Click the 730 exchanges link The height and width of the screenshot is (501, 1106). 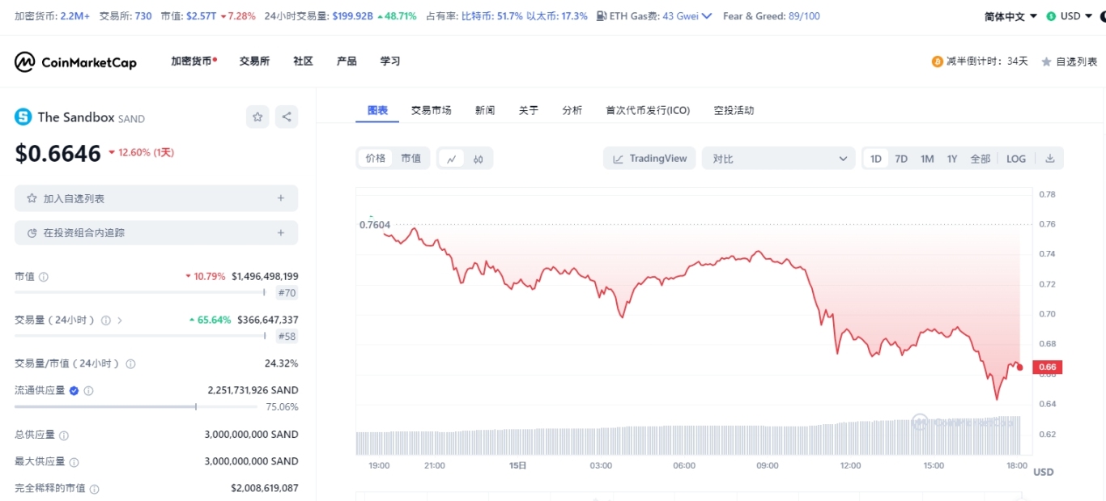143,16
